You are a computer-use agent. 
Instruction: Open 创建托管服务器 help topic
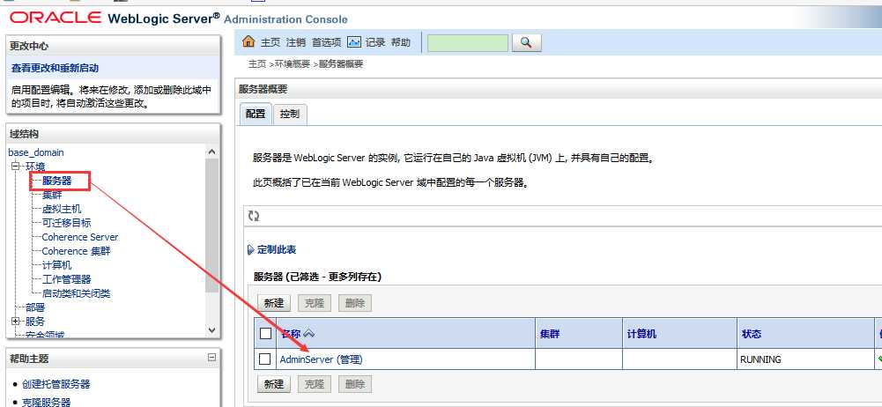point(56,384)
